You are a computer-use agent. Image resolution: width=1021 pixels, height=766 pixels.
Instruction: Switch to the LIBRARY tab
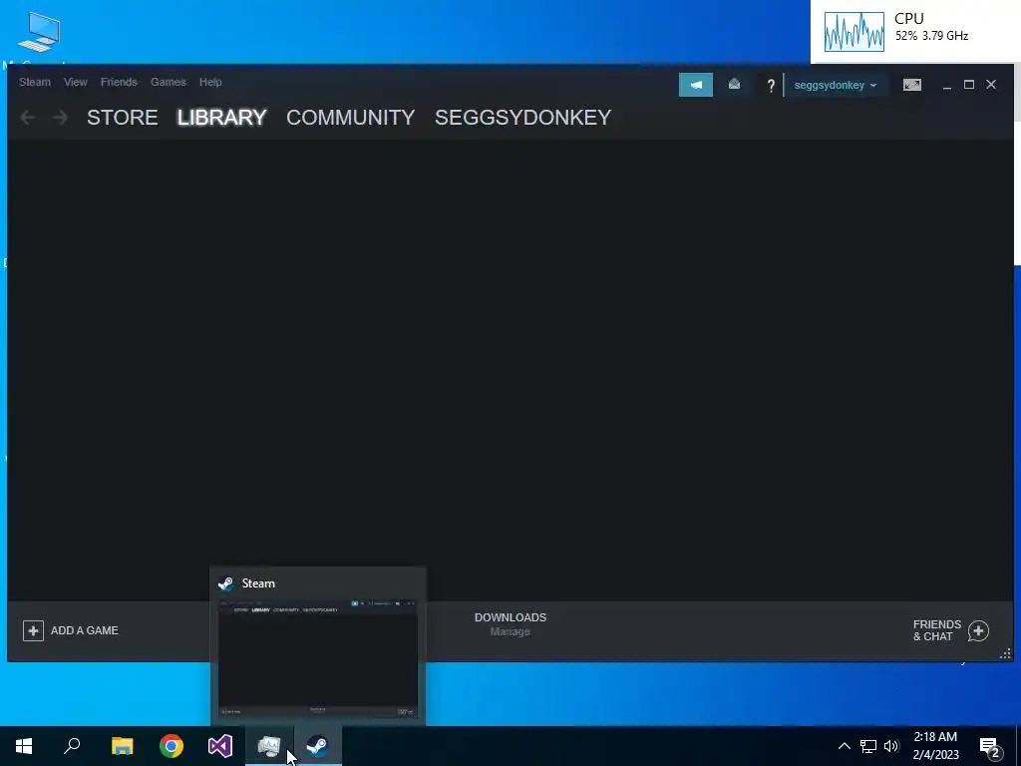coord(222,118)
